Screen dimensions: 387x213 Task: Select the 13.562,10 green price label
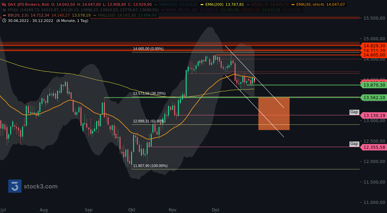374,97
